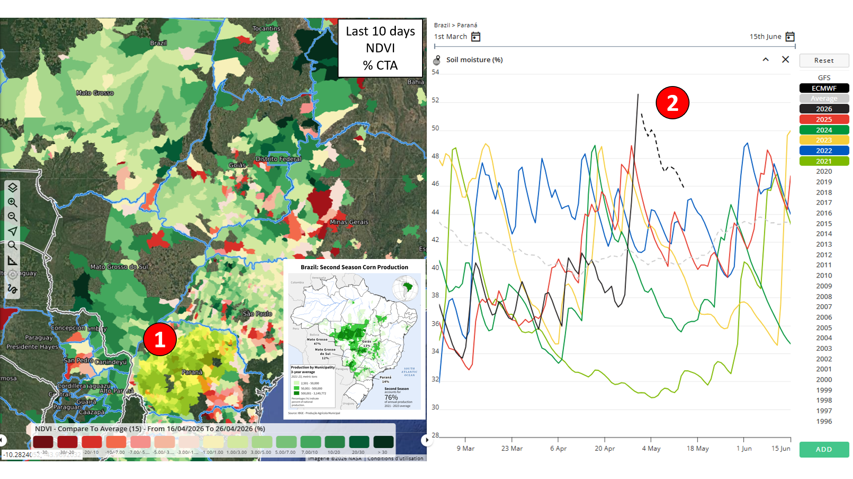The height and width of the screenshot is (479, 853).
Task: Select the freehand draw tool
Action: [12, 289]
